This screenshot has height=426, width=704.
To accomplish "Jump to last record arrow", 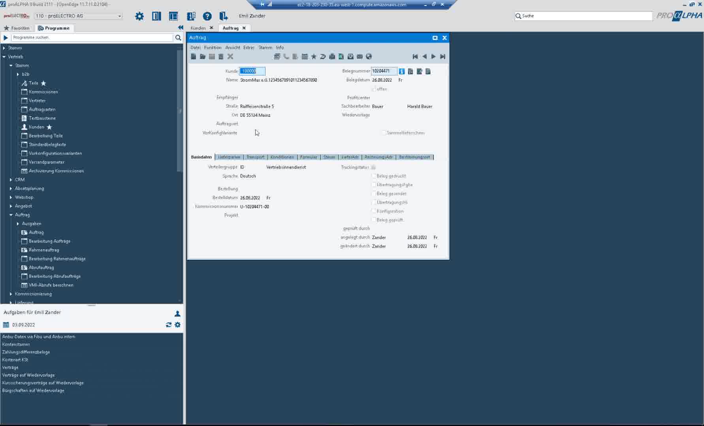I will (442, 56).
